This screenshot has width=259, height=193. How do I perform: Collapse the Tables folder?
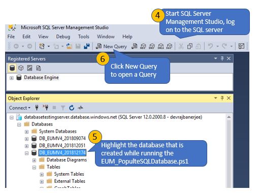coord(34,168)
